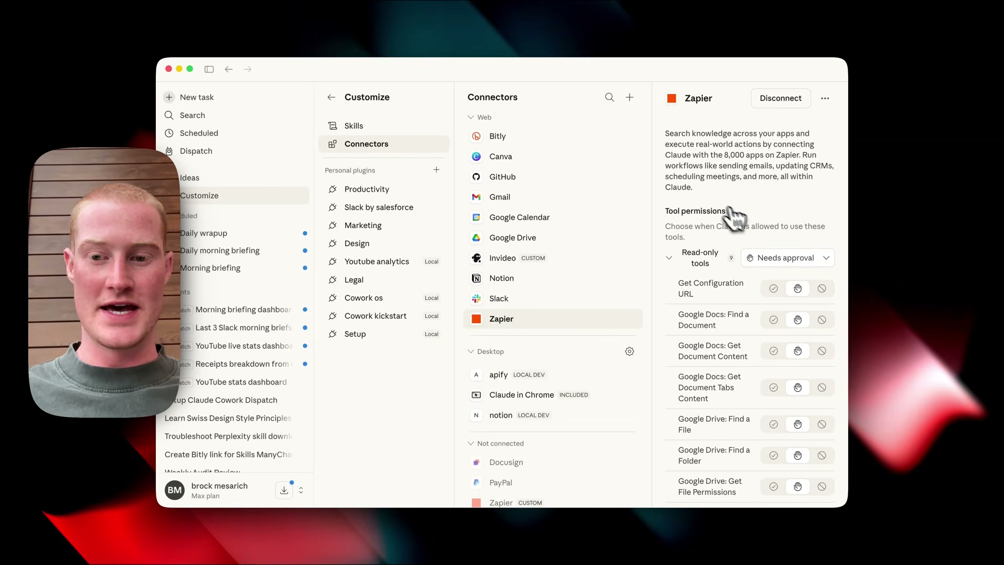Disconnect the Zapier connector

780,98
